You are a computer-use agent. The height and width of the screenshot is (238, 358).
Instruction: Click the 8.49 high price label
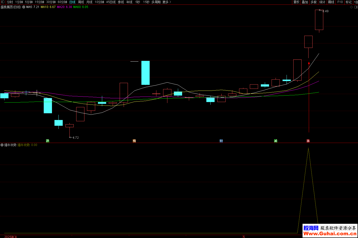(326, 11)
